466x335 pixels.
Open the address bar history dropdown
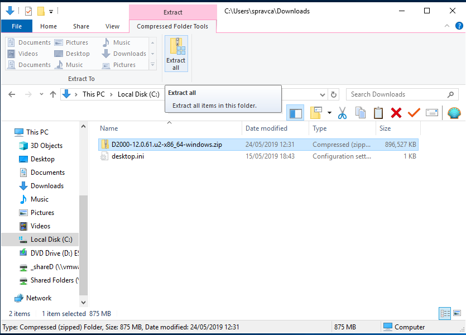coord(323,94)
